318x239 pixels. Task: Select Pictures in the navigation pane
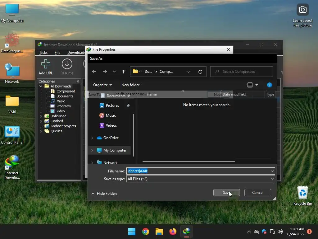(x=112, y=105)
